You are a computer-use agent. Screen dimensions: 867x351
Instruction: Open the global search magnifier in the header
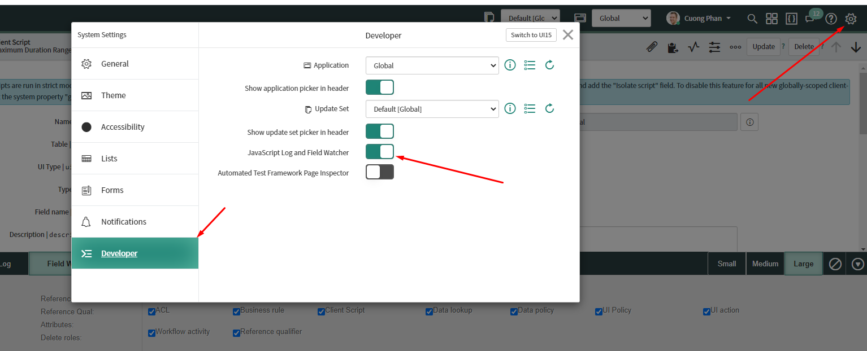[x=752, y=18]
